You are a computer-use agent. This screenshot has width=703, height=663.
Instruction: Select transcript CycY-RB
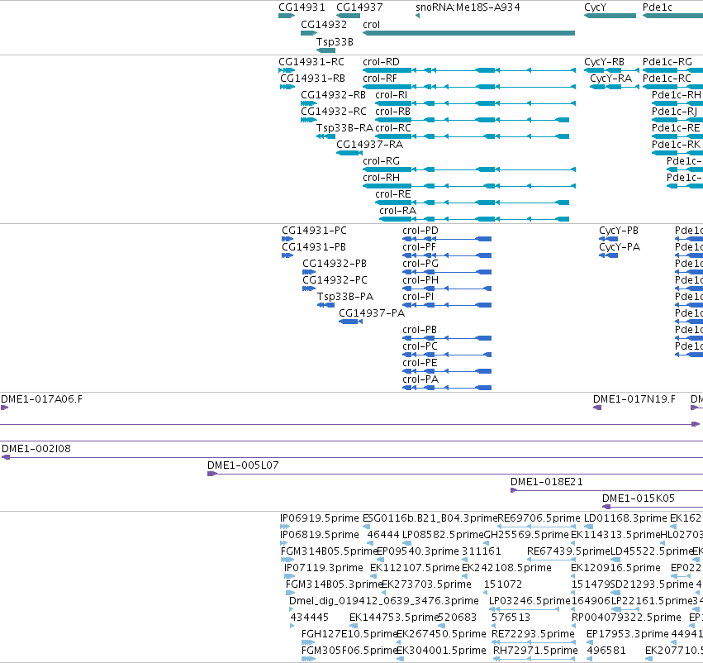[611, 70]
